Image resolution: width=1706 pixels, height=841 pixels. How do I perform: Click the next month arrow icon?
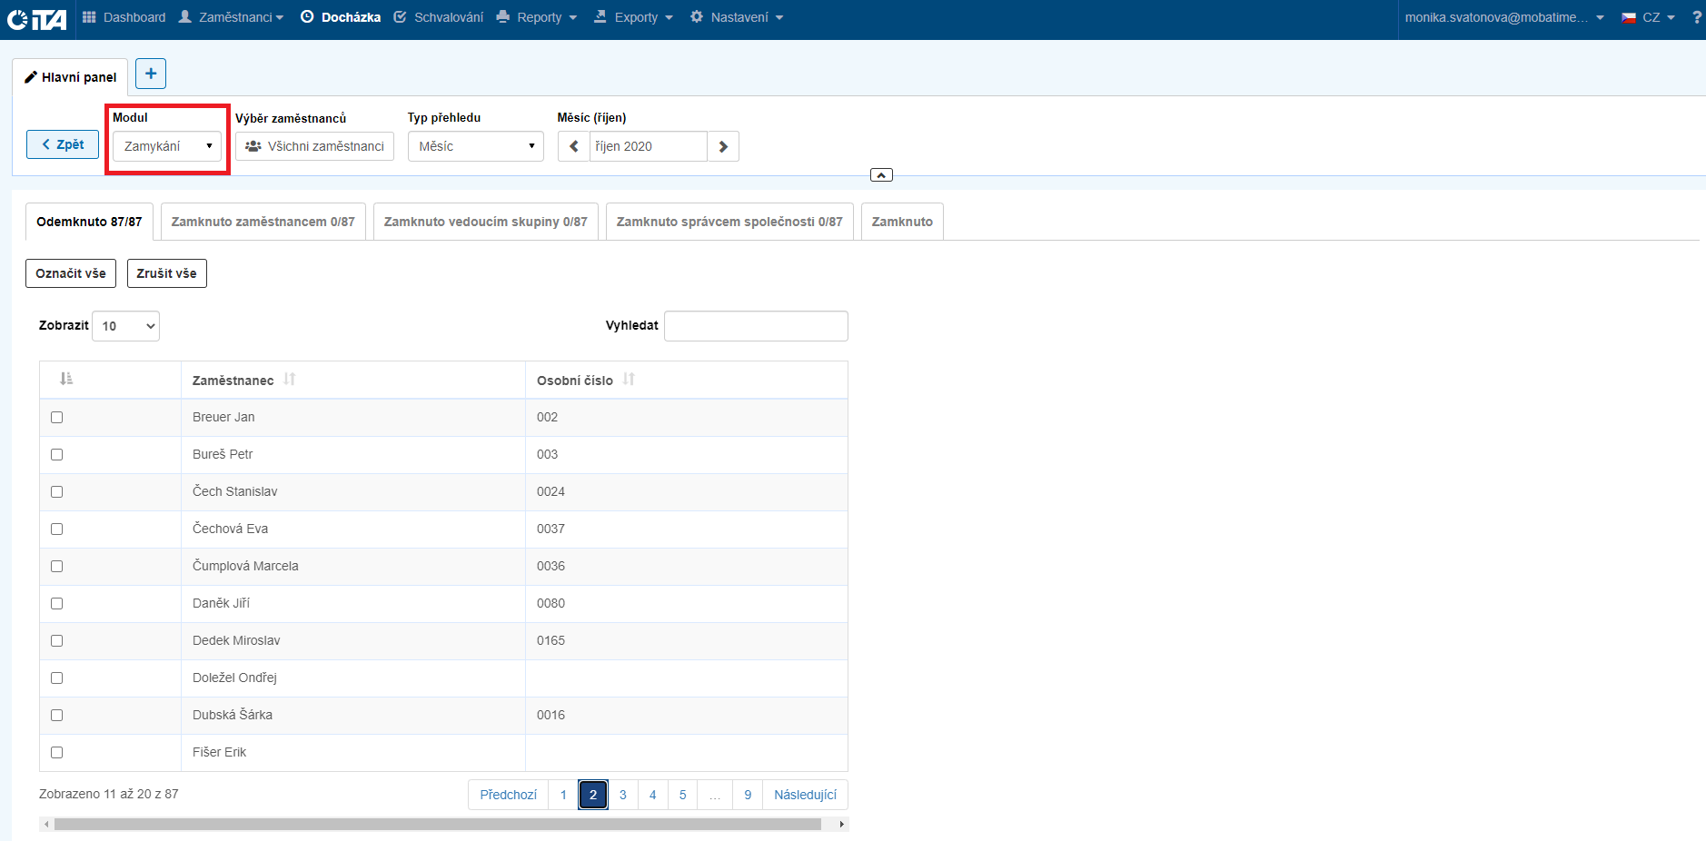[x=723, y=146]
